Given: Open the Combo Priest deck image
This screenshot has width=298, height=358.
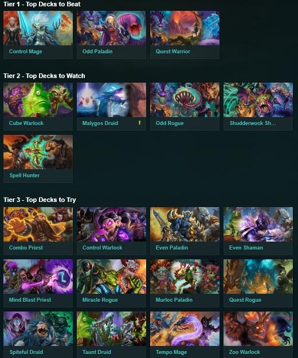Looking at the screenshot, I should [38, 224].
